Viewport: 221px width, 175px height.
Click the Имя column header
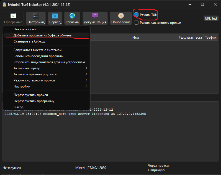tap(136, 38)
